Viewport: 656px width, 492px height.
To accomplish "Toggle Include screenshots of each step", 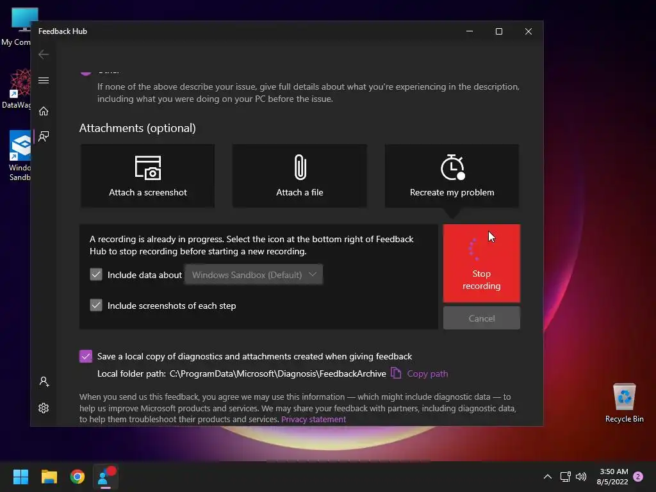I will pyautogui.click(x=96, y=306).
